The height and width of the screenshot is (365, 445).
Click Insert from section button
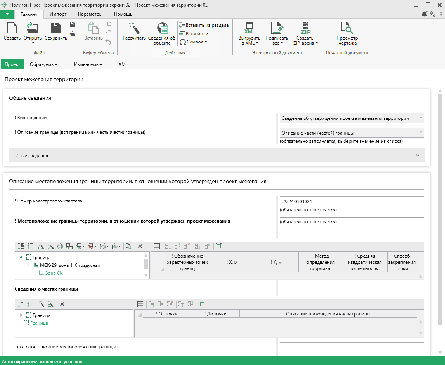point(204,25)
